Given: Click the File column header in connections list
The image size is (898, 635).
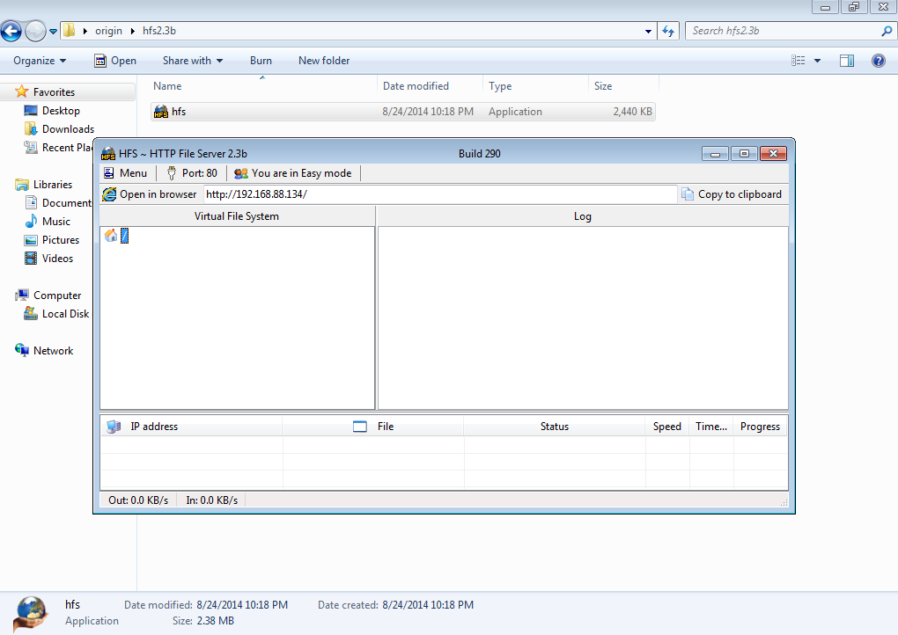Looking at the screenshot, I should 372,427.
